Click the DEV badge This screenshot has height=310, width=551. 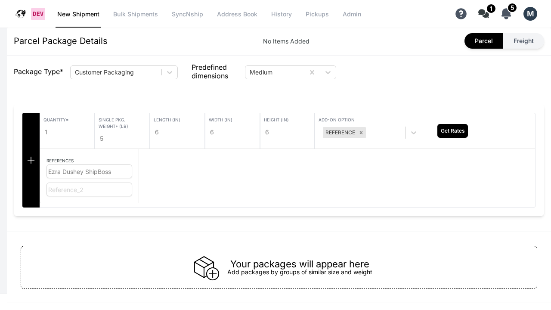38,14
